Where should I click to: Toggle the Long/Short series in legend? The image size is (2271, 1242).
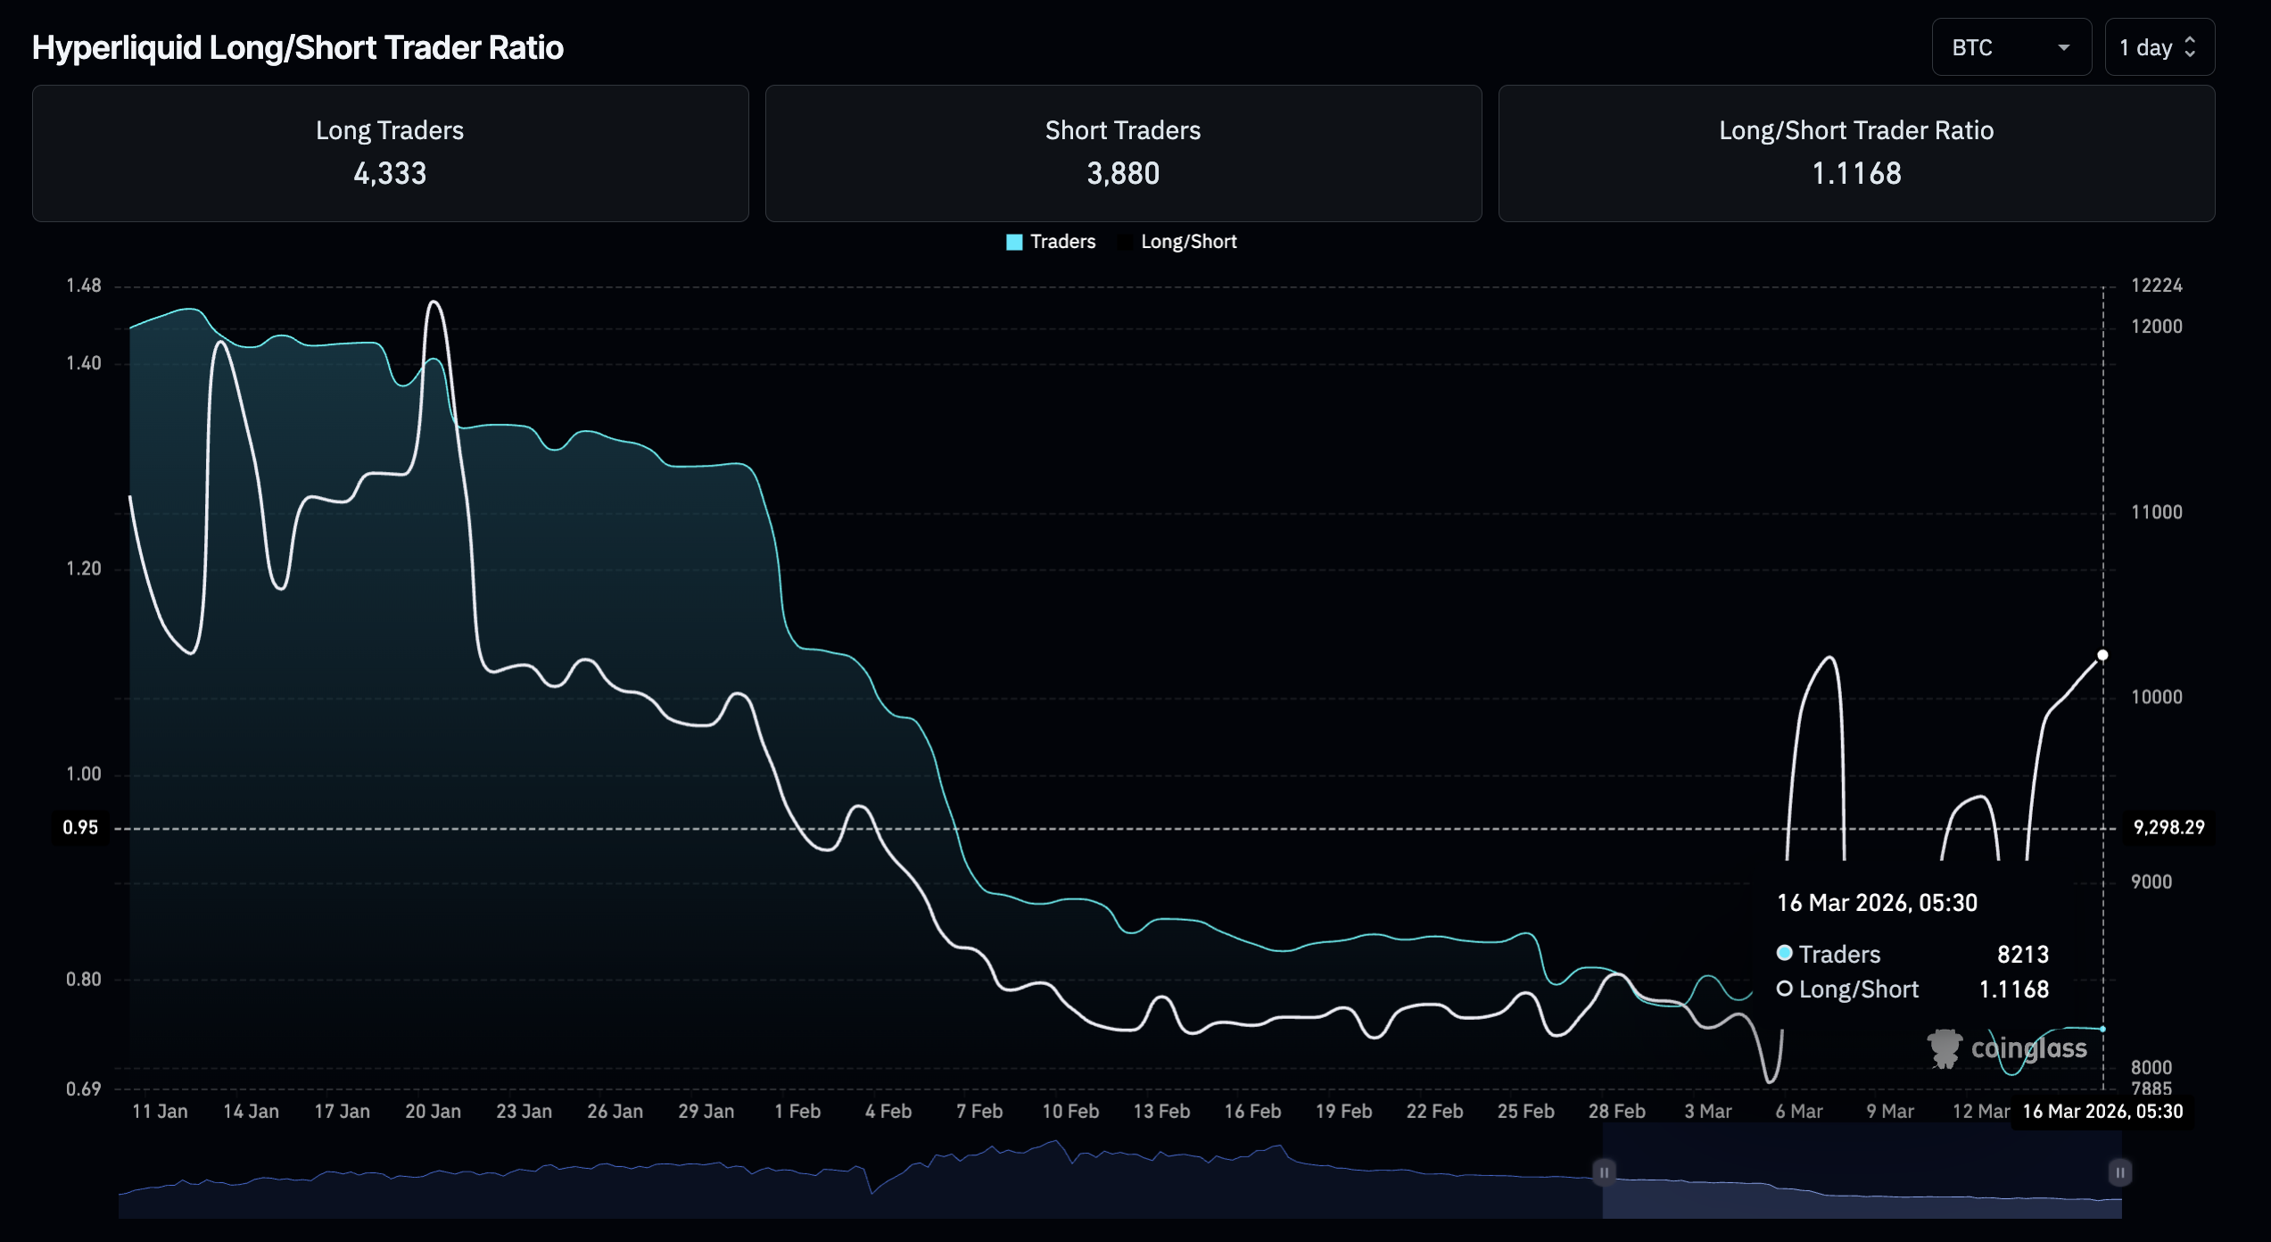tap(1188, 242)
